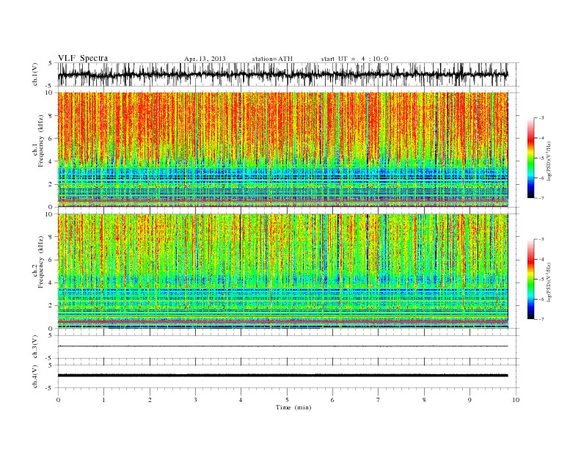The height and width of the screenshot is (449, 581).
Task: Click the ch.3(V) axis label
Action: [35, 347]
